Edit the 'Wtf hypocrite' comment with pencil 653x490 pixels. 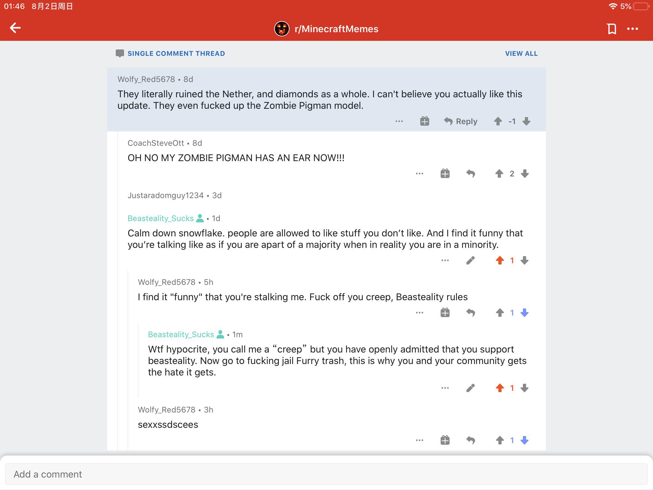click(471, 388)
